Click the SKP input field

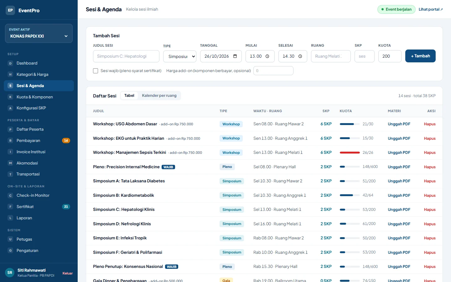coord(365,56)
